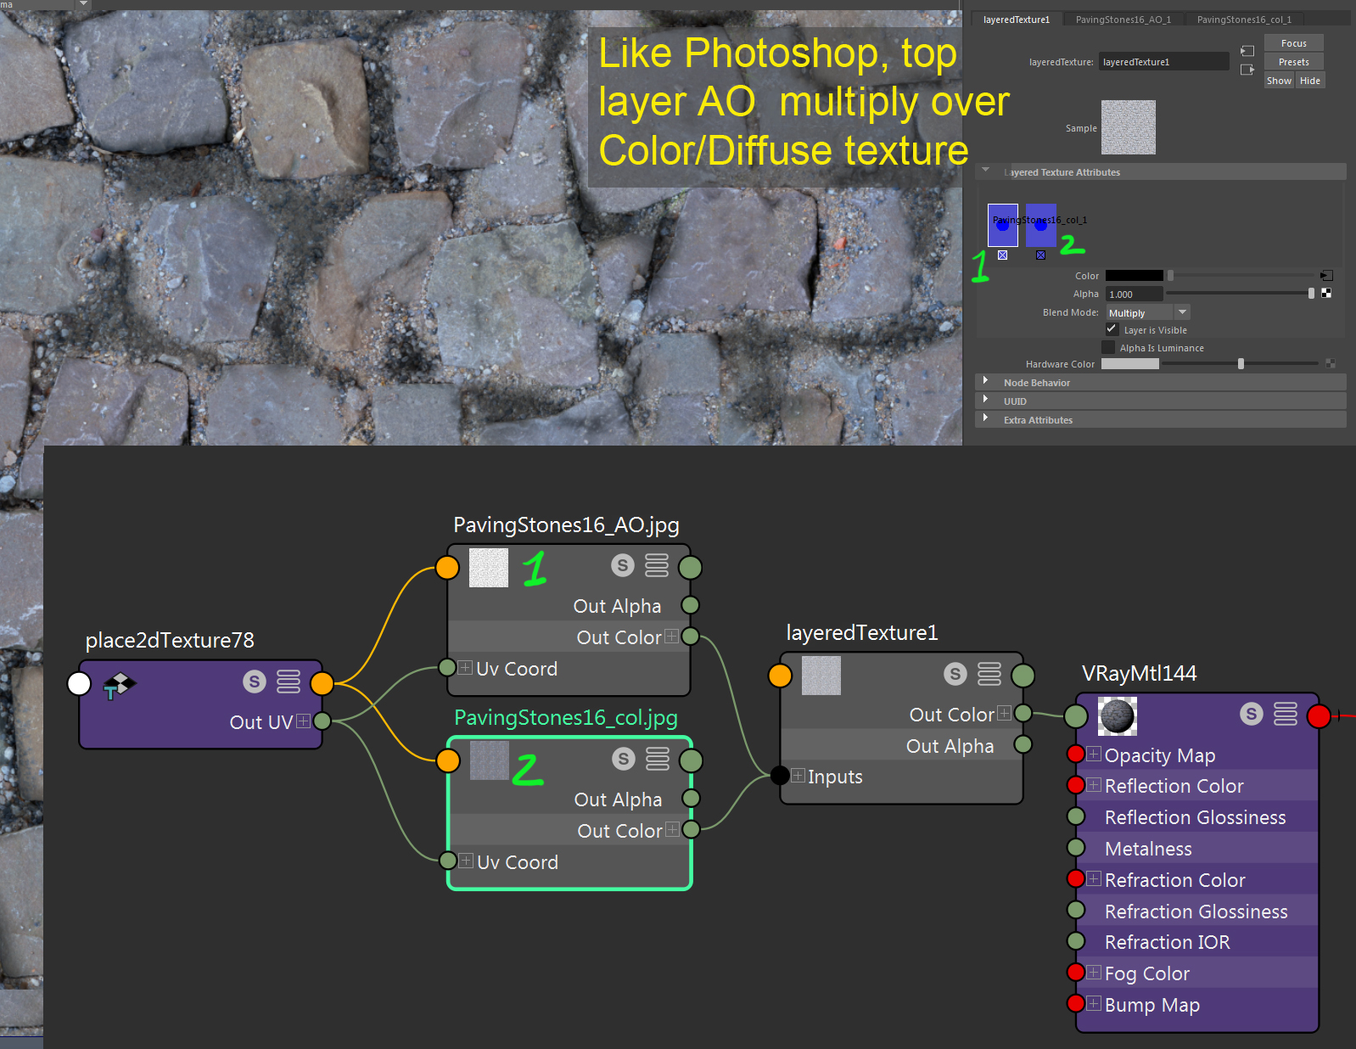Click the sphere thumbnail on VRayMtl144 node

[1117, 716]
